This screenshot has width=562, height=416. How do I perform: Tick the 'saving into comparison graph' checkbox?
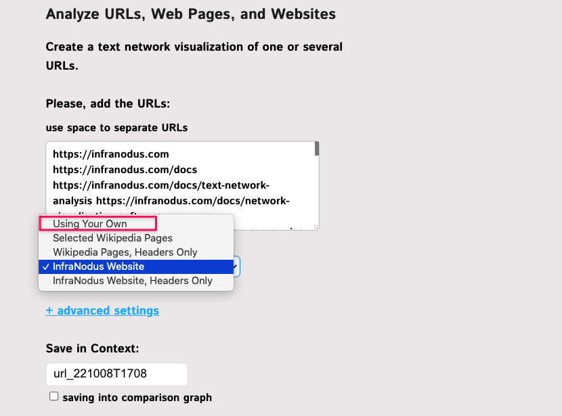click(53, 396)
